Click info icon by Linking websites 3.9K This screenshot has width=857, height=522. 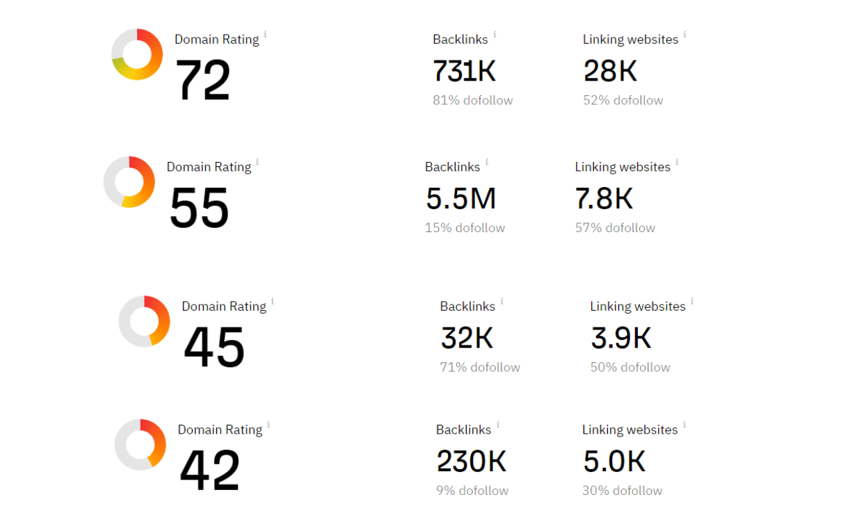(692, 301)
